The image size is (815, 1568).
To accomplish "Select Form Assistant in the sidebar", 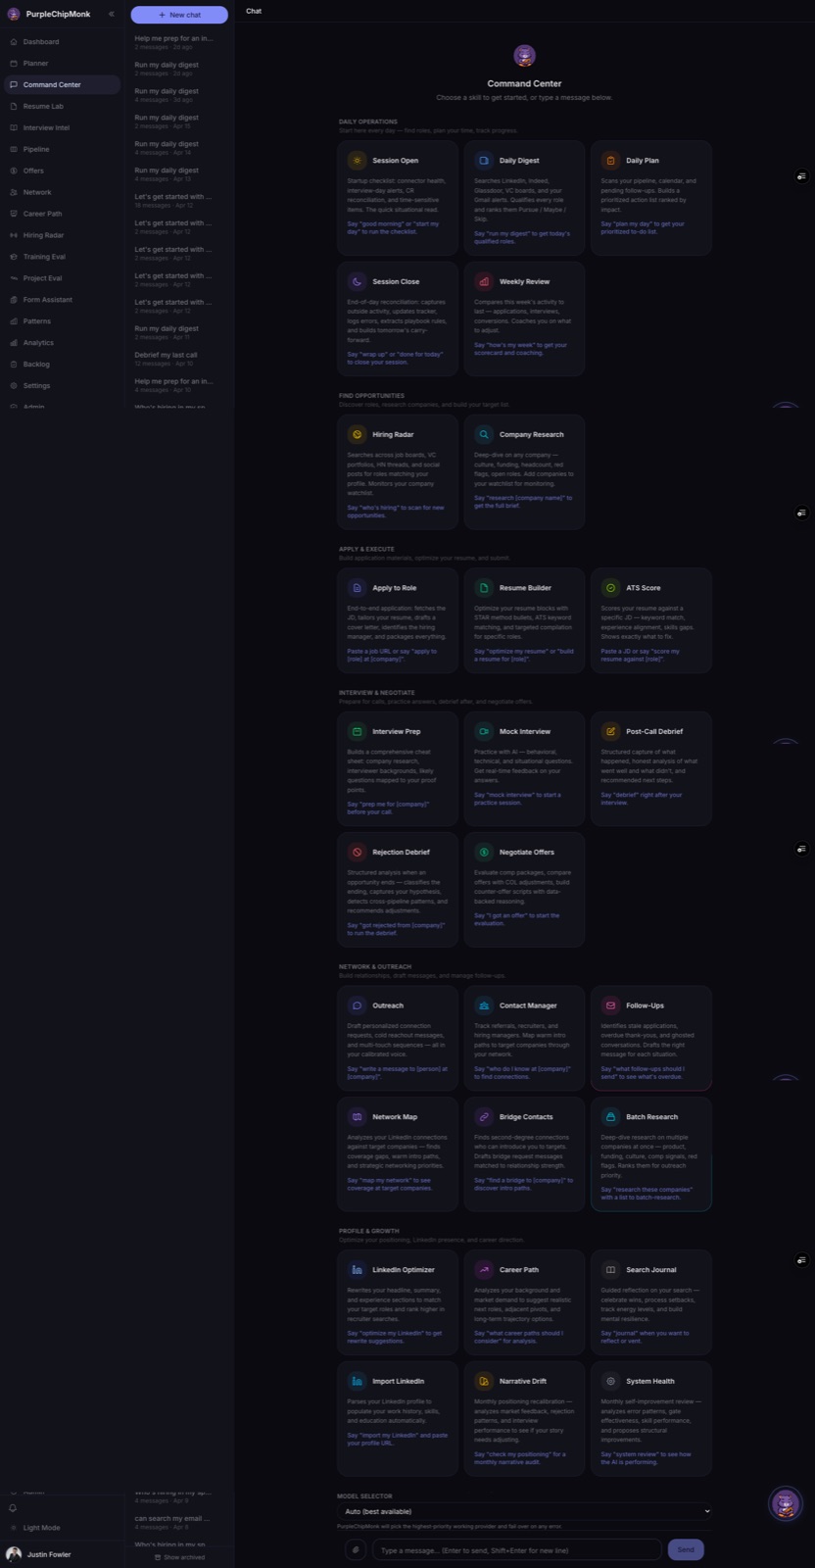I will pos(62,300).
